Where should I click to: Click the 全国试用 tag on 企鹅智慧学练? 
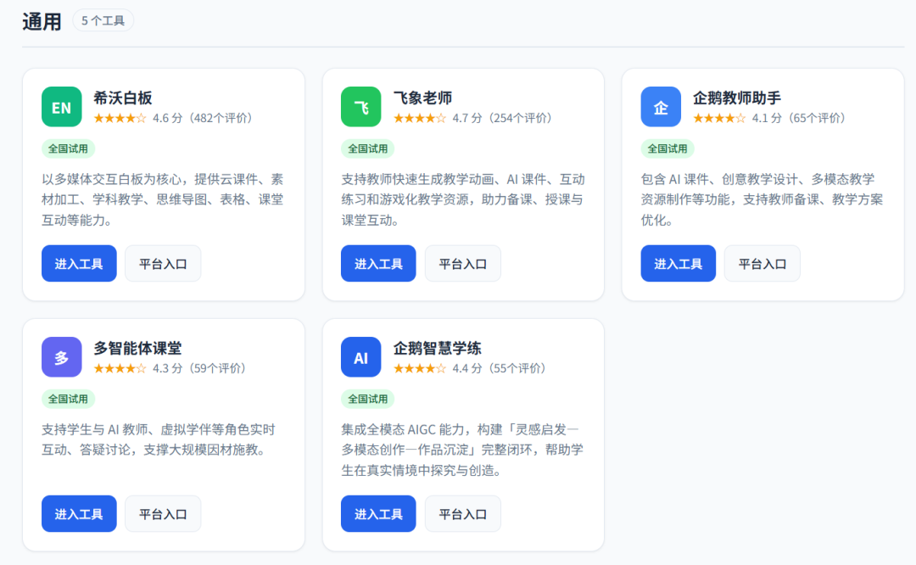pyautogui.click(x=367, y=399)
